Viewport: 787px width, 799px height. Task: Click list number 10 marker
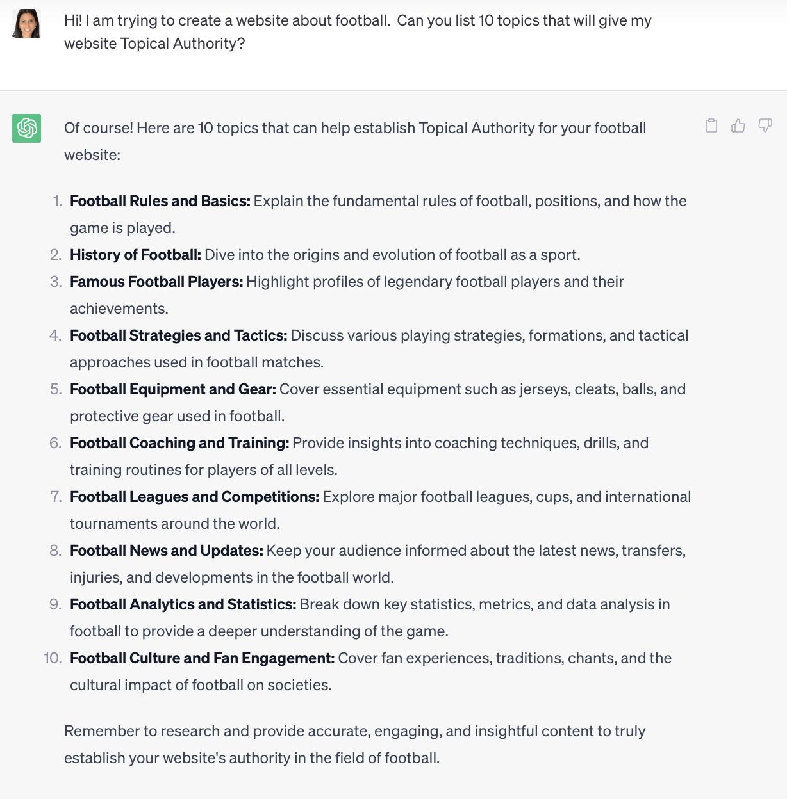(53, 658)
